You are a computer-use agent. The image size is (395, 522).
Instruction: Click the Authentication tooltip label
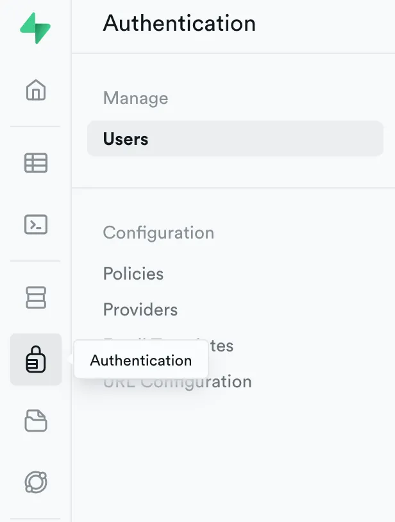(x=141, y=360)
